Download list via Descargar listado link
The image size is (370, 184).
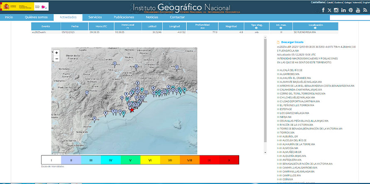pyautogui.click(x=292, y=42)
